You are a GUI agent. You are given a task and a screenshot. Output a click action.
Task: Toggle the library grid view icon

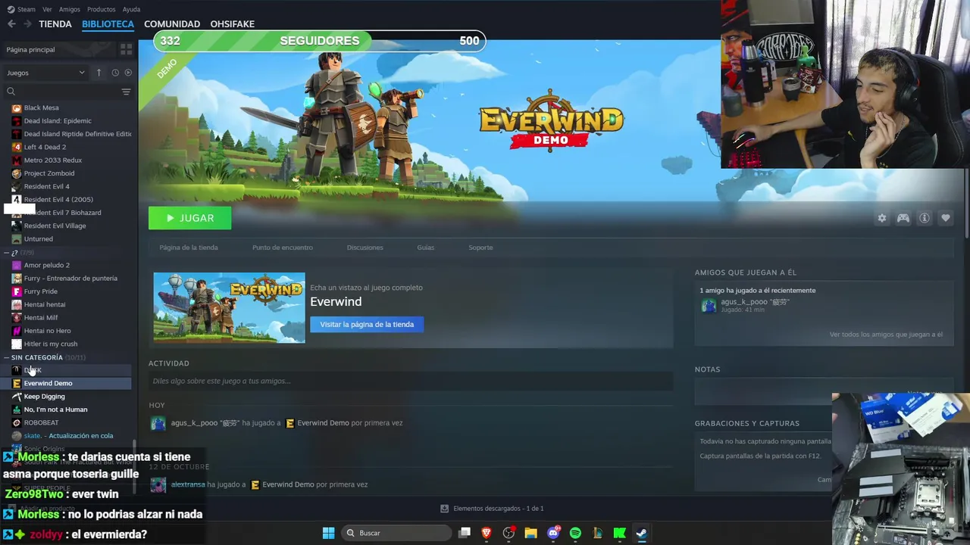[x=126, y=49]
